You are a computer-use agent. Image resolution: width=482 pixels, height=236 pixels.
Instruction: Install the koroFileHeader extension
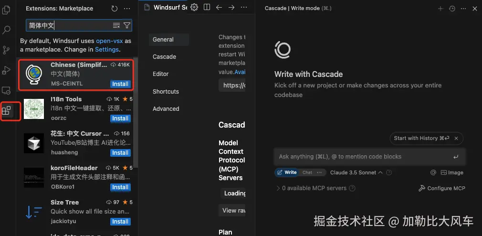120,187
